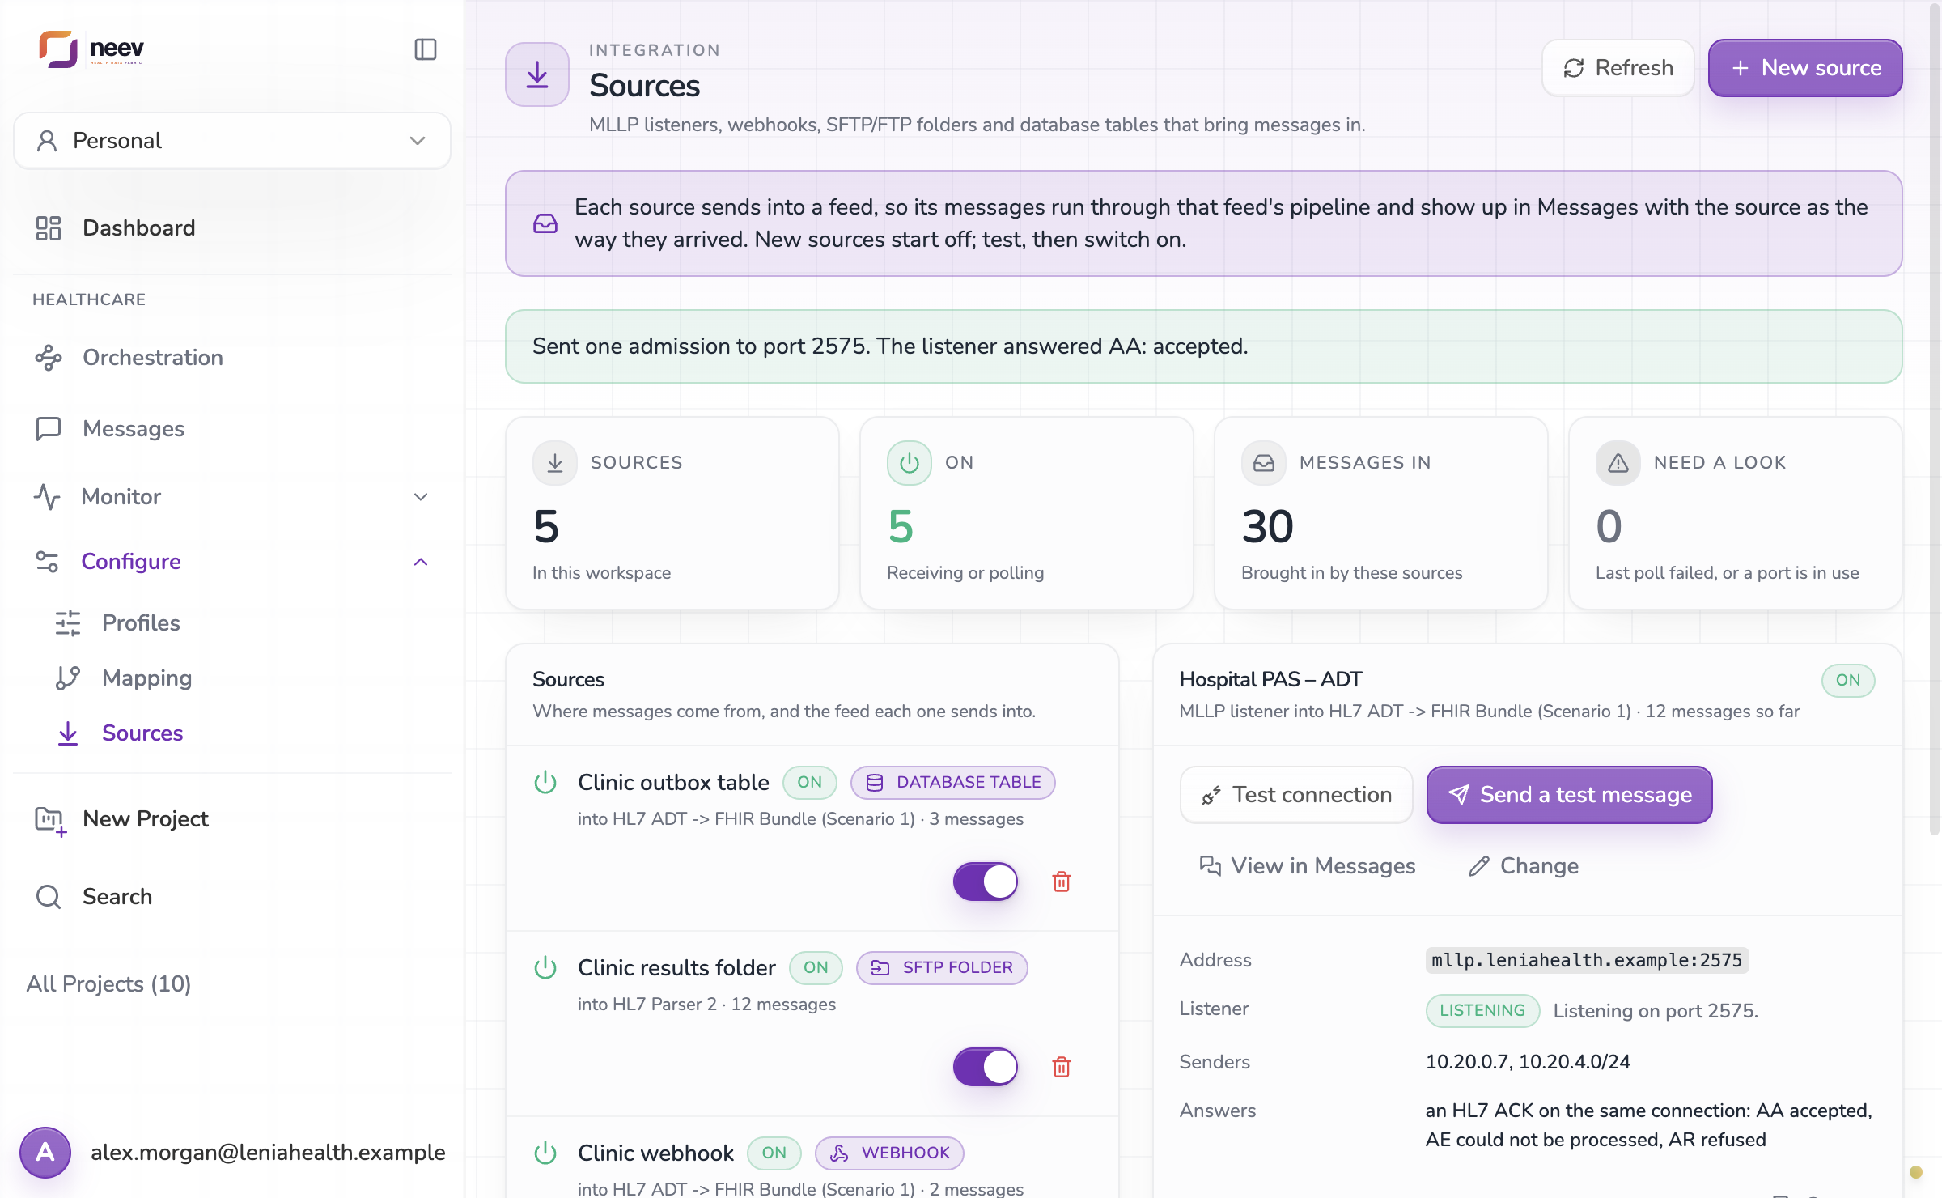Click Change link for Hospital PAS
Screen dimensions: 1942x1198
tap(1523, 866)
